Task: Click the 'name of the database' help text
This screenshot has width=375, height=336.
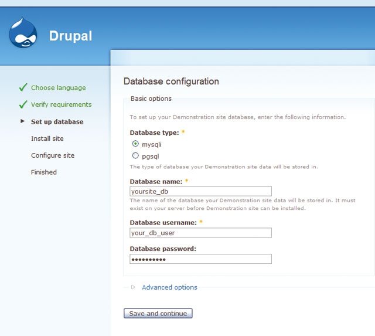Action: [x=243, y=205]
